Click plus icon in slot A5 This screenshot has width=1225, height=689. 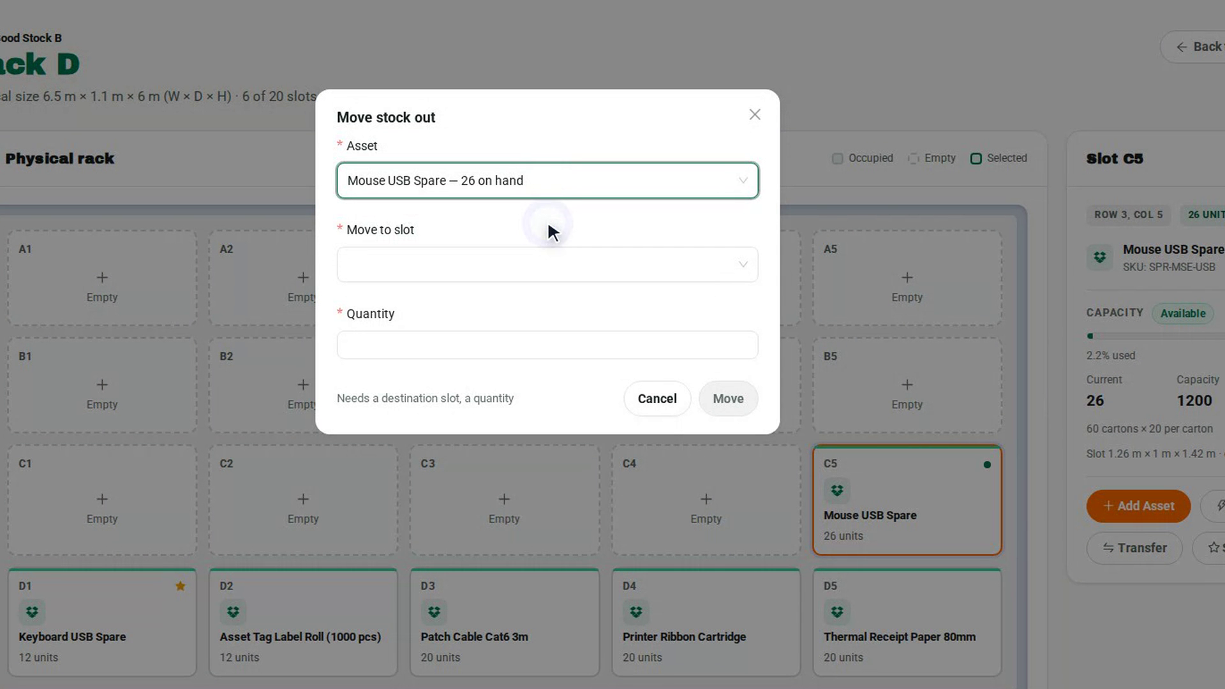[x=907, y=278]
